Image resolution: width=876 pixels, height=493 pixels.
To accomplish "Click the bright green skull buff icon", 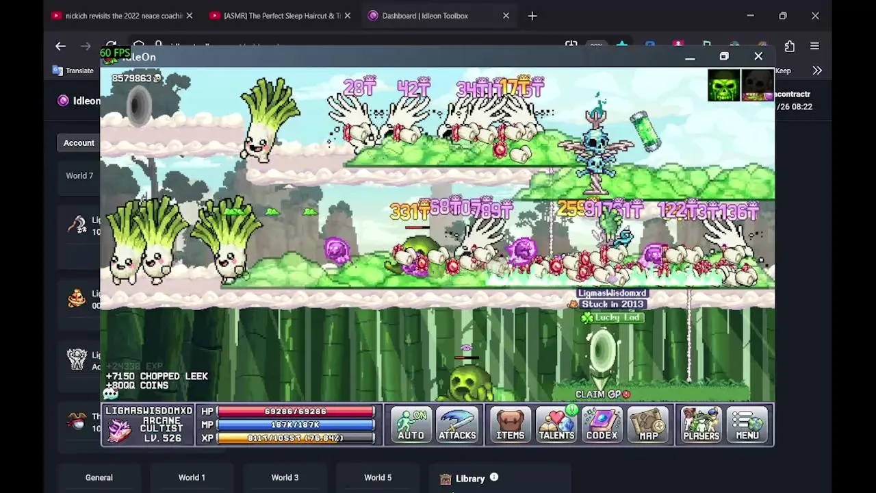I will pos(724,86).
